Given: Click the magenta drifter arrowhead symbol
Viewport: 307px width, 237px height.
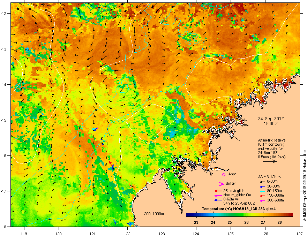Looking at the screenshot, I should [x=221, y=184].
